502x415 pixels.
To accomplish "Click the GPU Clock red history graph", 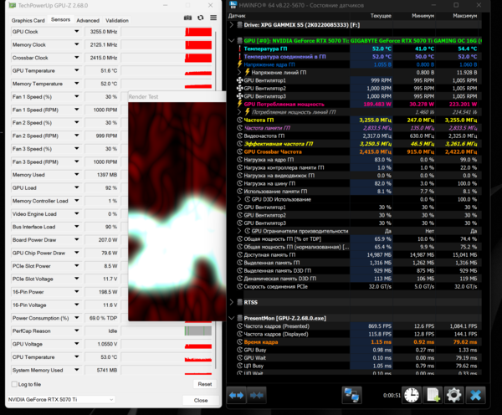I will coord(198,32).
